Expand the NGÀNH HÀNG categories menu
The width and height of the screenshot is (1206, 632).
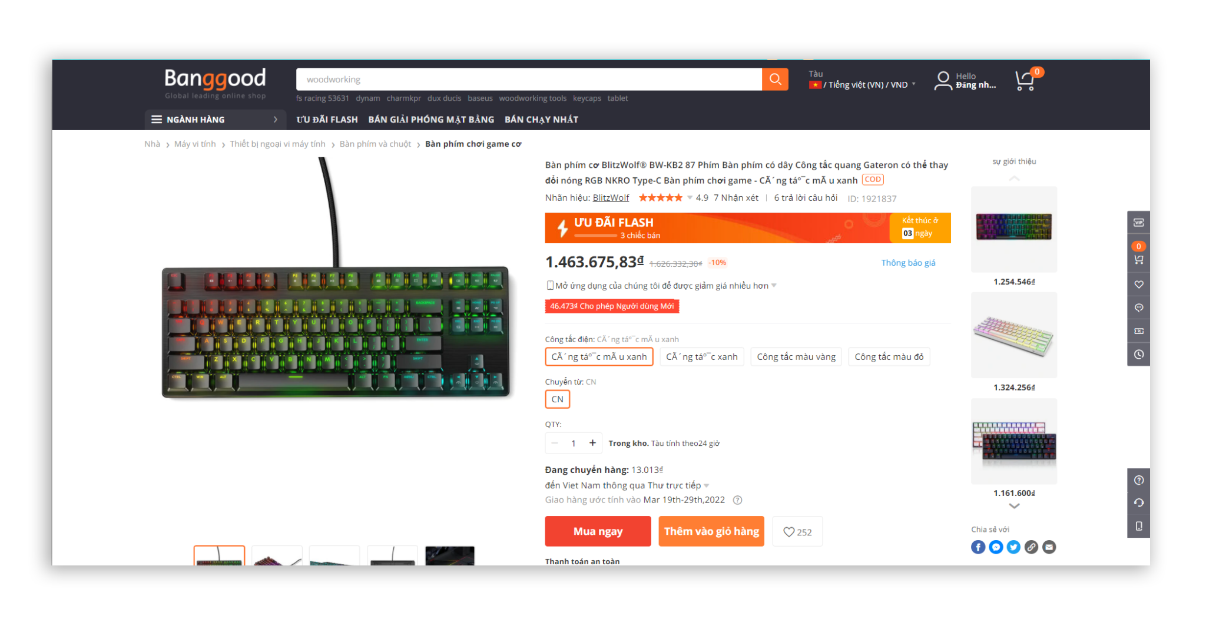[215, 120]
